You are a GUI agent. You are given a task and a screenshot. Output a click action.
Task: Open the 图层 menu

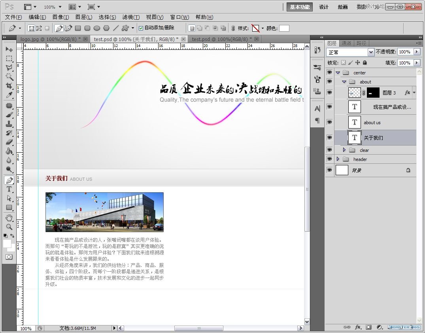84,17
